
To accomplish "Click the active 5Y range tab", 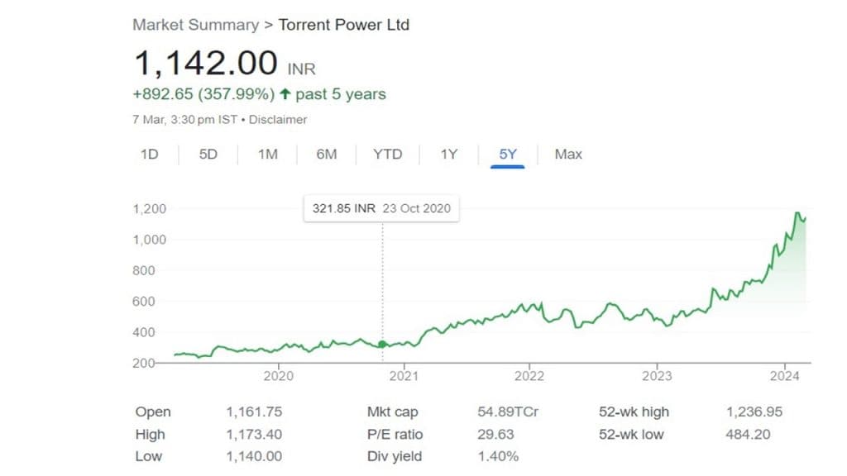I will coord(507,154).
